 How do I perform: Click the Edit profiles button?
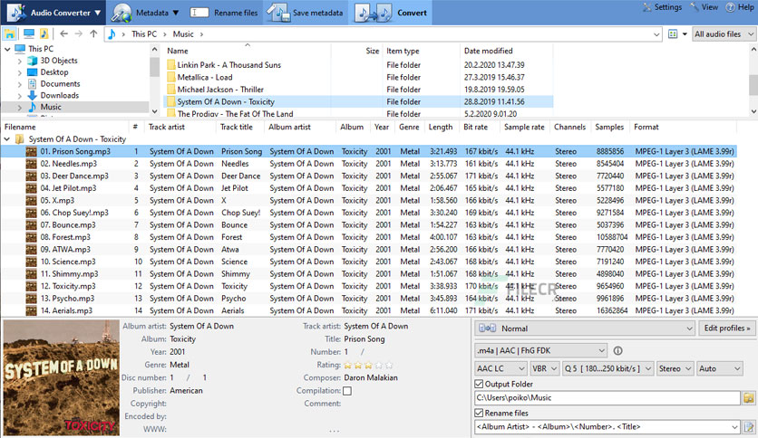click(x=727, y=328)
